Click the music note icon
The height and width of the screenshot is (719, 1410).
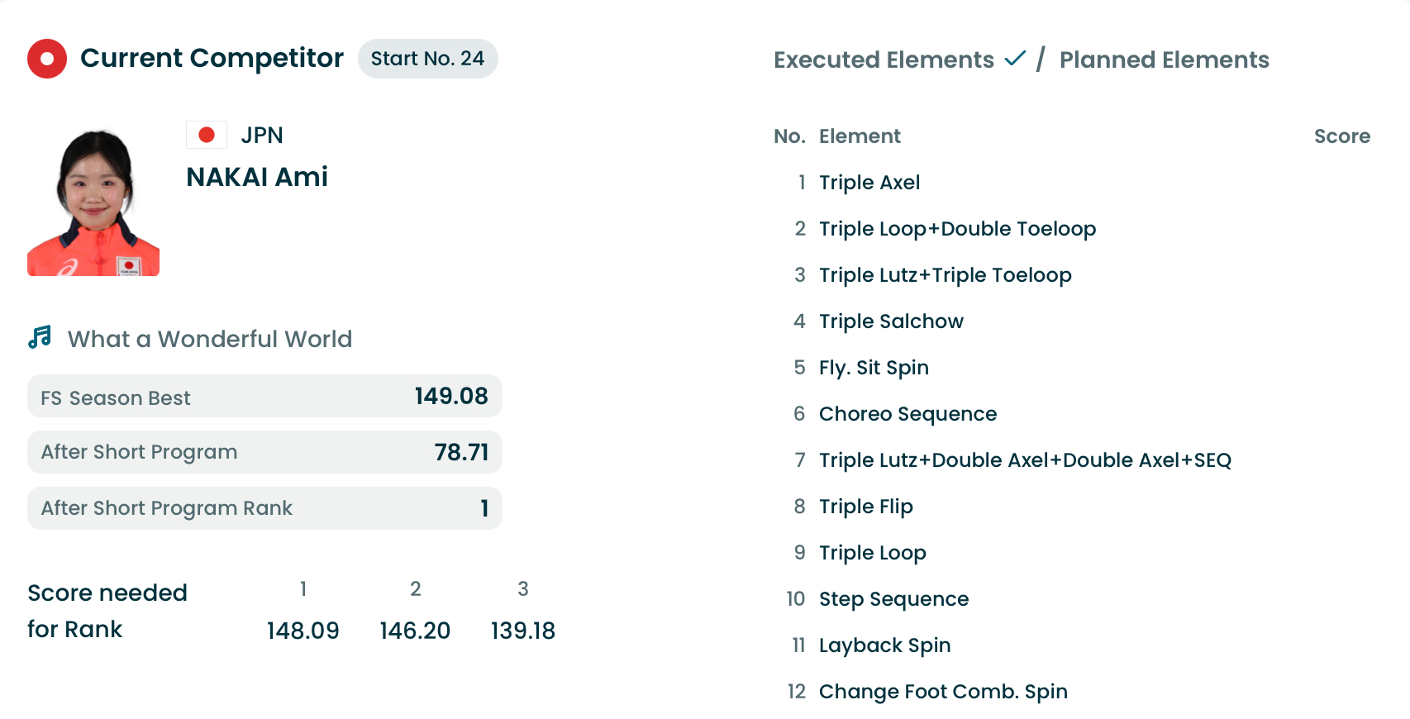click(x=40, y=337)
